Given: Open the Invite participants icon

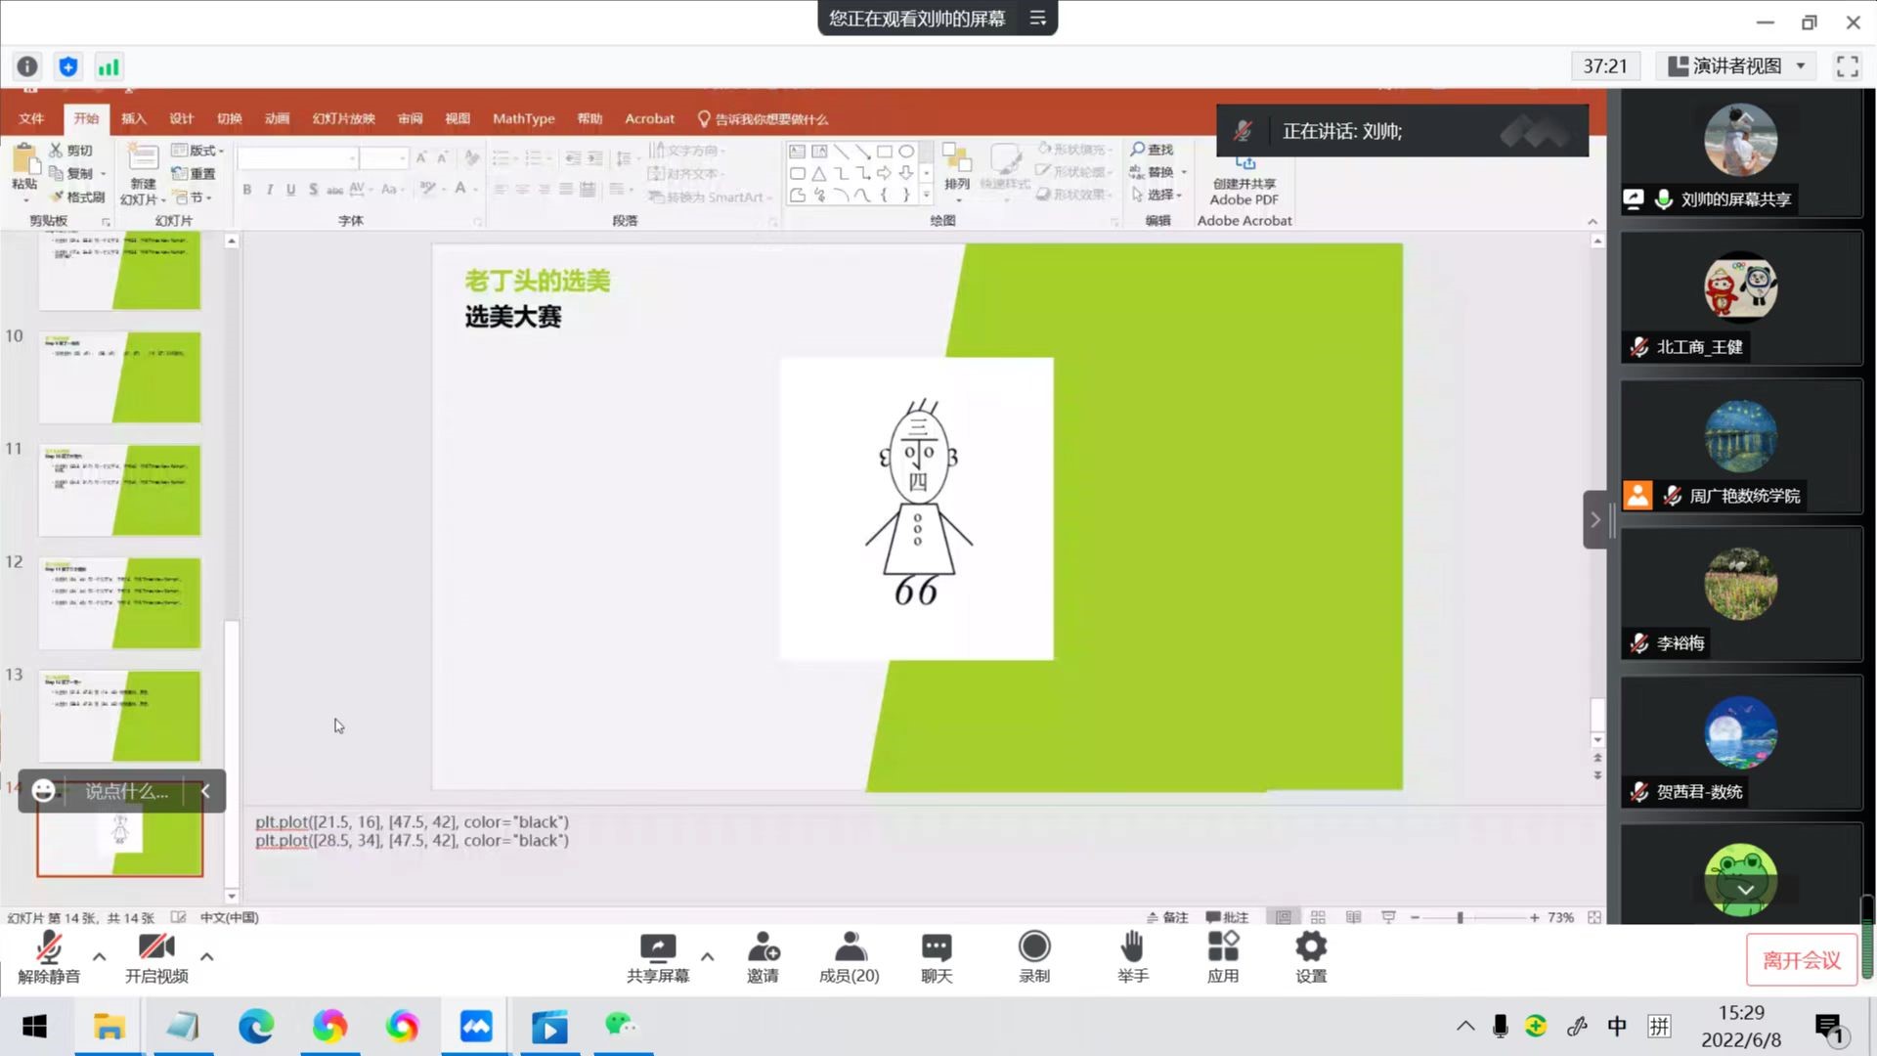Looking at the screenshot, I should pyautogui.click(x=763, y=946).
